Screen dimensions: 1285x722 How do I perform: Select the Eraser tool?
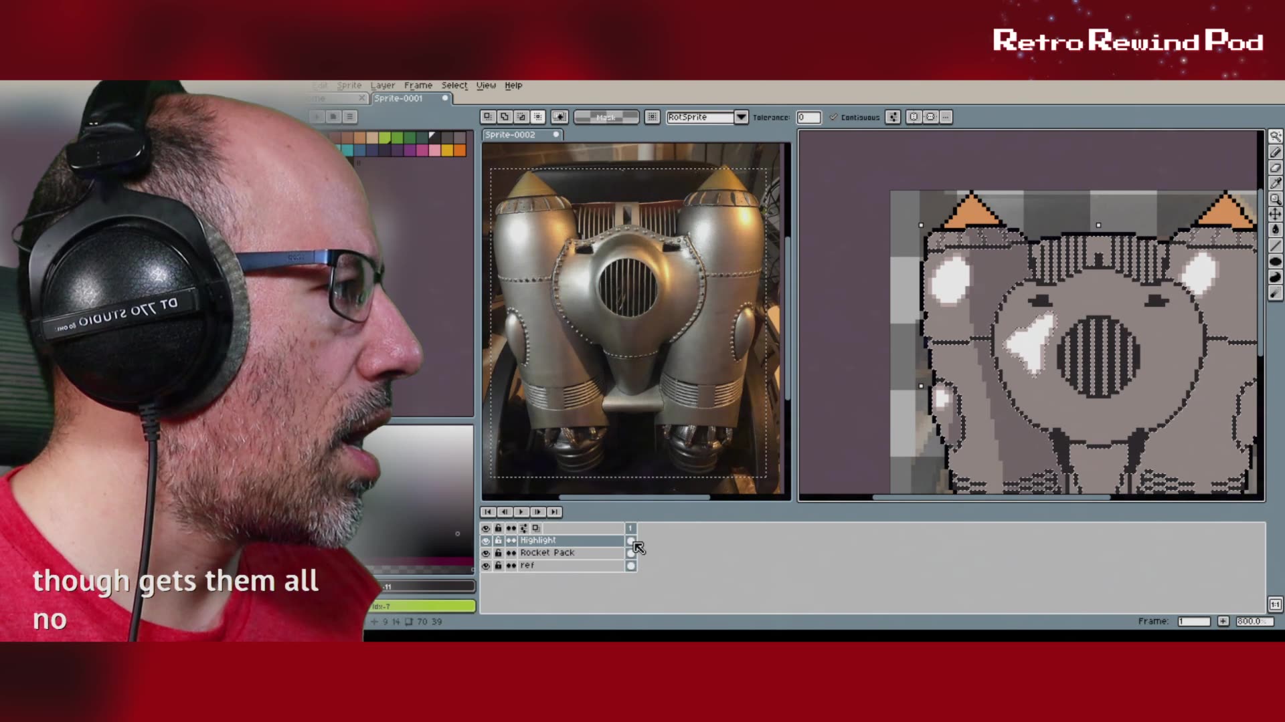point(1275,166)
